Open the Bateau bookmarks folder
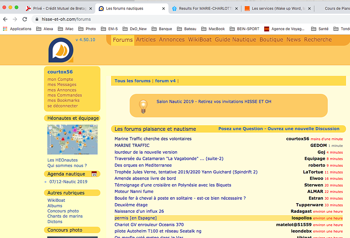The width and height of the screenshot is (350, 238). click(x=187, y=29)
